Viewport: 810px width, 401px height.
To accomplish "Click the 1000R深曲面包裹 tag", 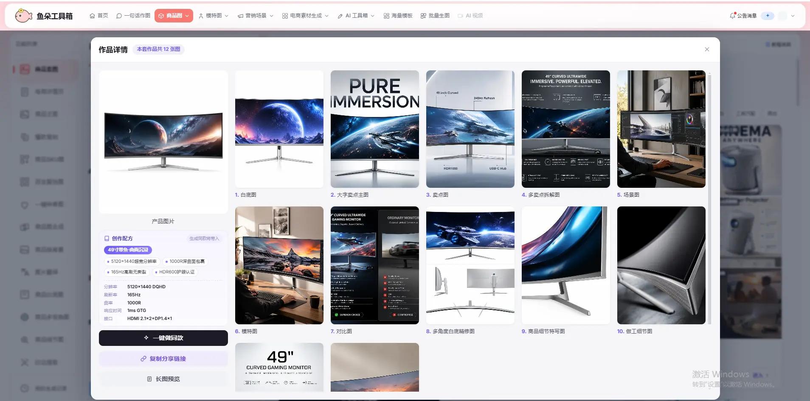I will tap(185, 261).
